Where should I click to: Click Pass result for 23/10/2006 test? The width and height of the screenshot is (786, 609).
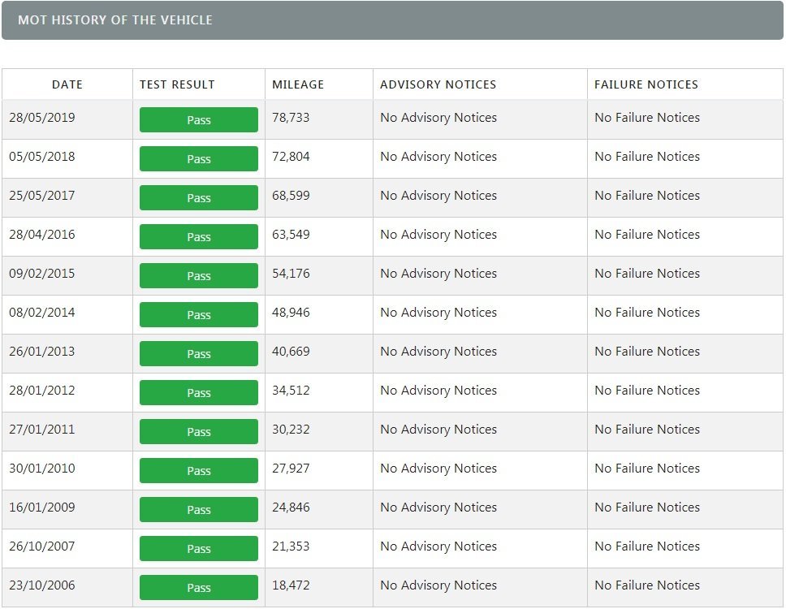click(198, 587)
